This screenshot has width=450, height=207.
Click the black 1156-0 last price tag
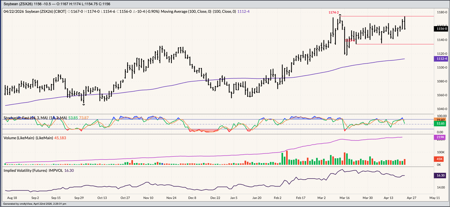click(441, 29)
